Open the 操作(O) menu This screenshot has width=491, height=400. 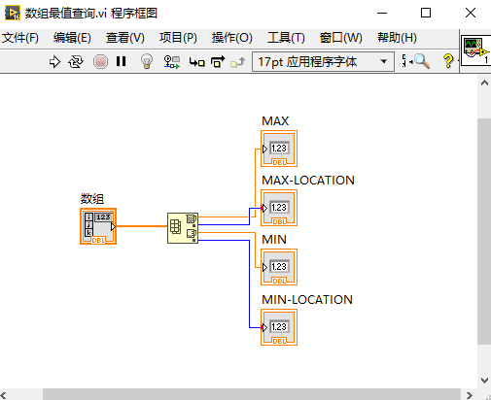pyautogui.click(x=231, y=38)
